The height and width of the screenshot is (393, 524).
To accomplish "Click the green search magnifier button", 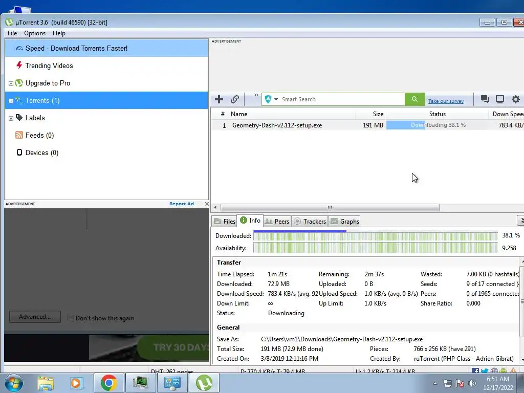I will (414, 99).
